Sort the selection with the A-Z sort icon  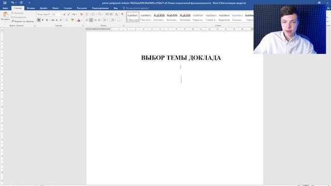(117, 14)
